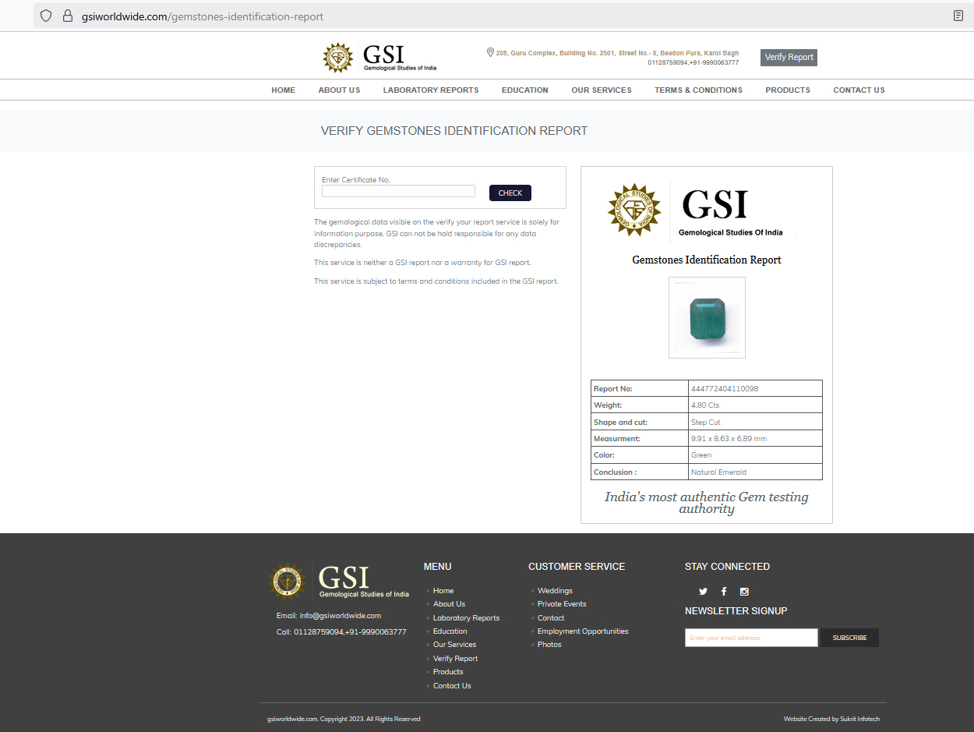Open CONTACT US in navigation menu
Screen dimensions: 974x732
click(x=859, y=90)
